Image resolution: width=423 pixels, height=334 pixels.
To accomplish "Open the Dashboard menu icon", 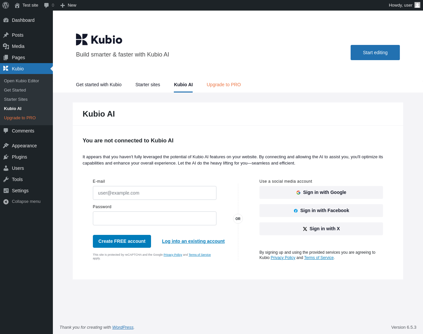I will pos(6,20).
